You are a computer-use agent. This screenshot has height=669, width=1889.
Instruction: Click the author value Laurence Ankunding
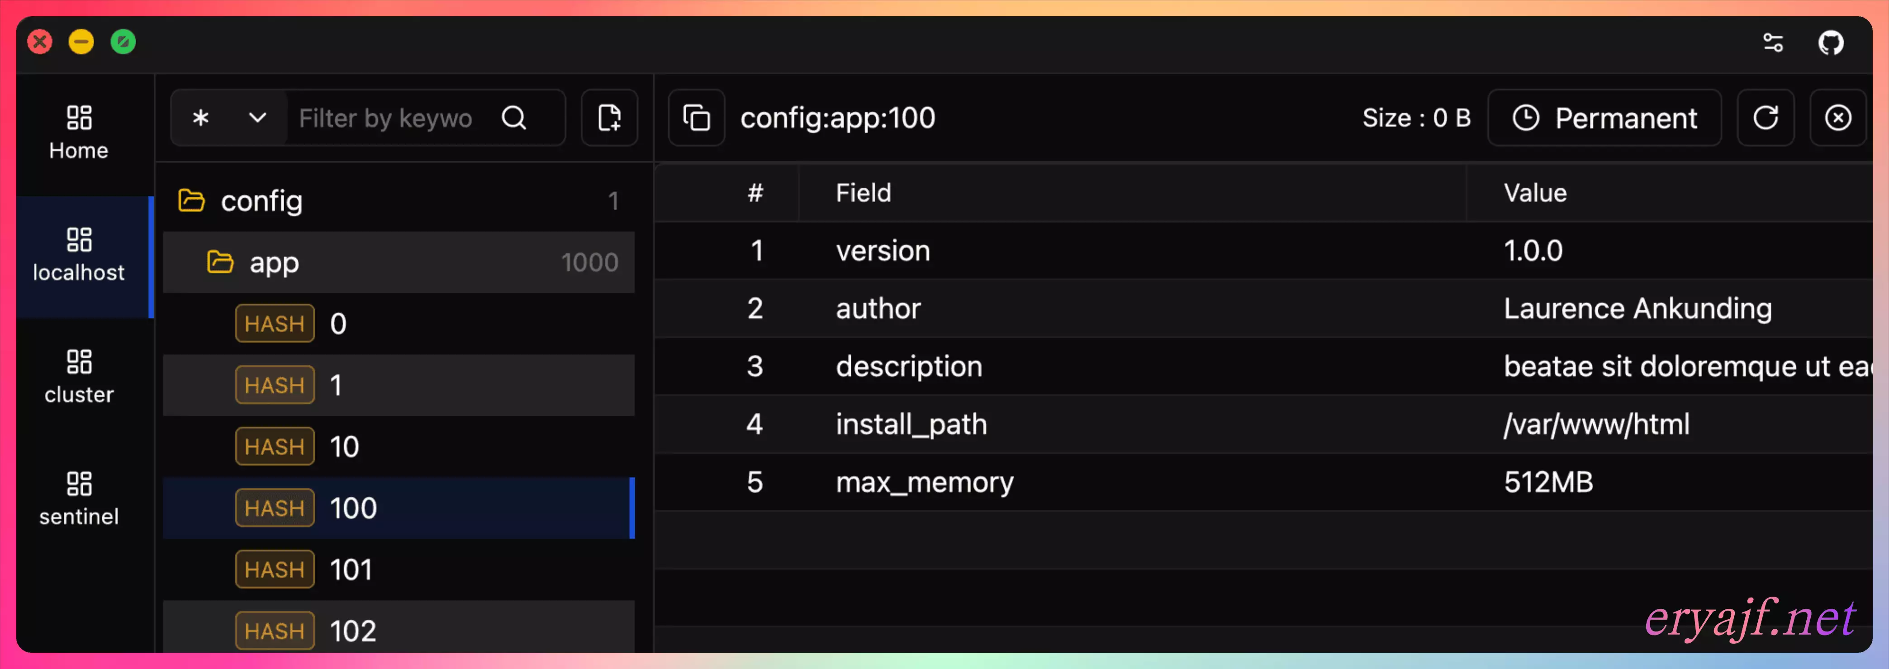coord(1637,308)
